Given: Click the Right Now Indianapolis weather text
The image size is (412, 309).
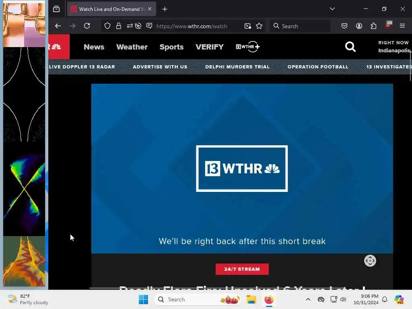Looking at the screenshot, I should [394, 47].
